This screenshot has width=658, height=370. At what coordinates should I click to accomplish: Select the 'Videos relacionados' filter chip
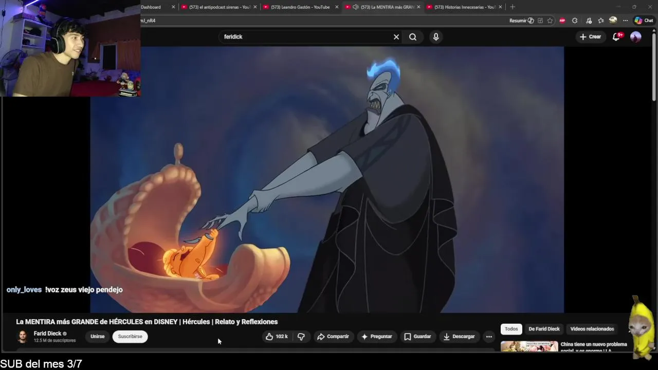click(x=592, y=329)
